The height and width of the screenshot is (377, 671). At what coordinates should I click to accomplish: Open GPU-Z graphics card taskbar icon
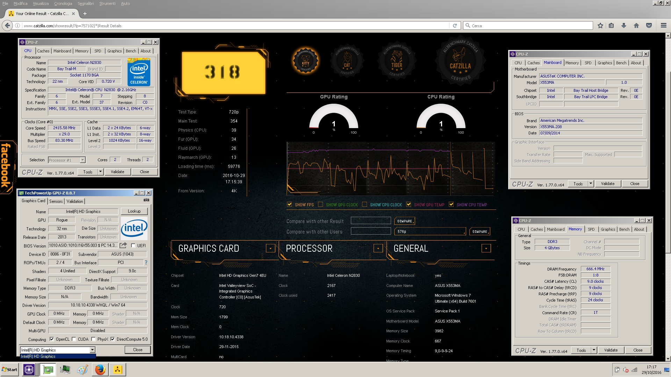(x=48, y=369)
